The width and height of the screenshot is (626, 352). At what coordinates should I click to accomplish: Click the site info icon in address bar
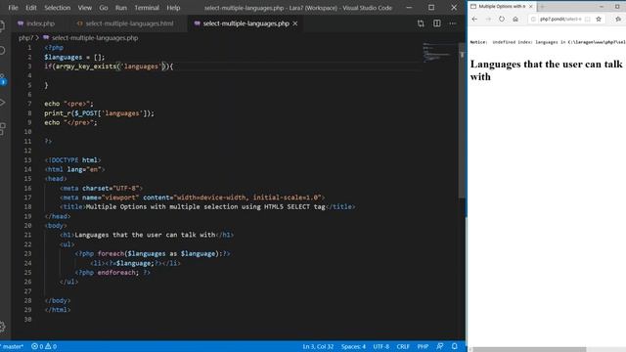pos(533,19)
